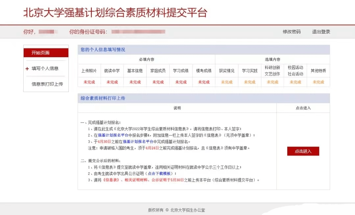The width and height of the screenshot is (355, 215).
Task: Click 未完成 status under 就读中学
Action: tap(112, 82)
